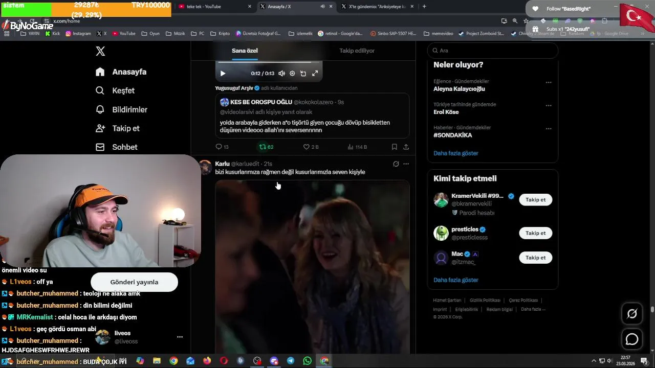Open #SONDAKİKA trend
The image size is (655, 368).
tap(452, 135)
